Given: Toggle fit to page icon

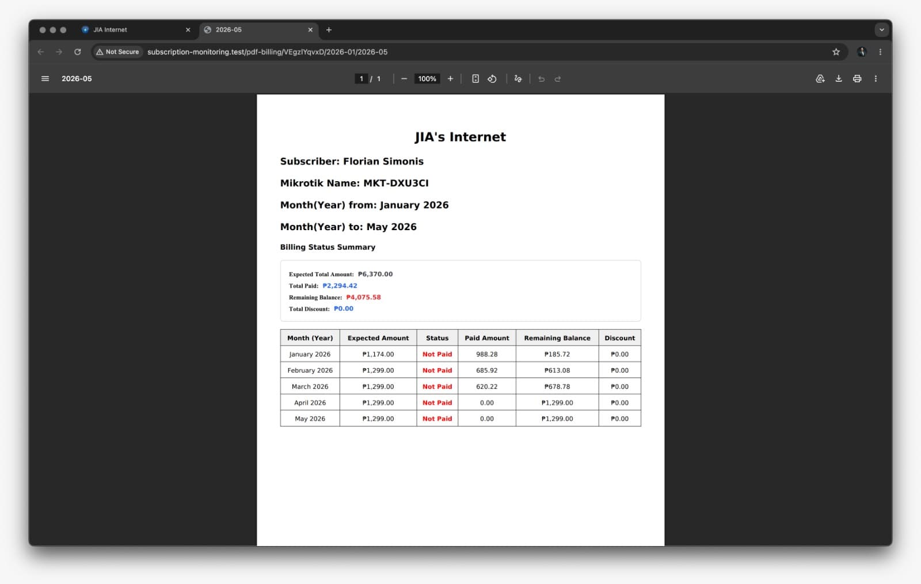Looking at the screenshot, I should (x=475, y=79).
